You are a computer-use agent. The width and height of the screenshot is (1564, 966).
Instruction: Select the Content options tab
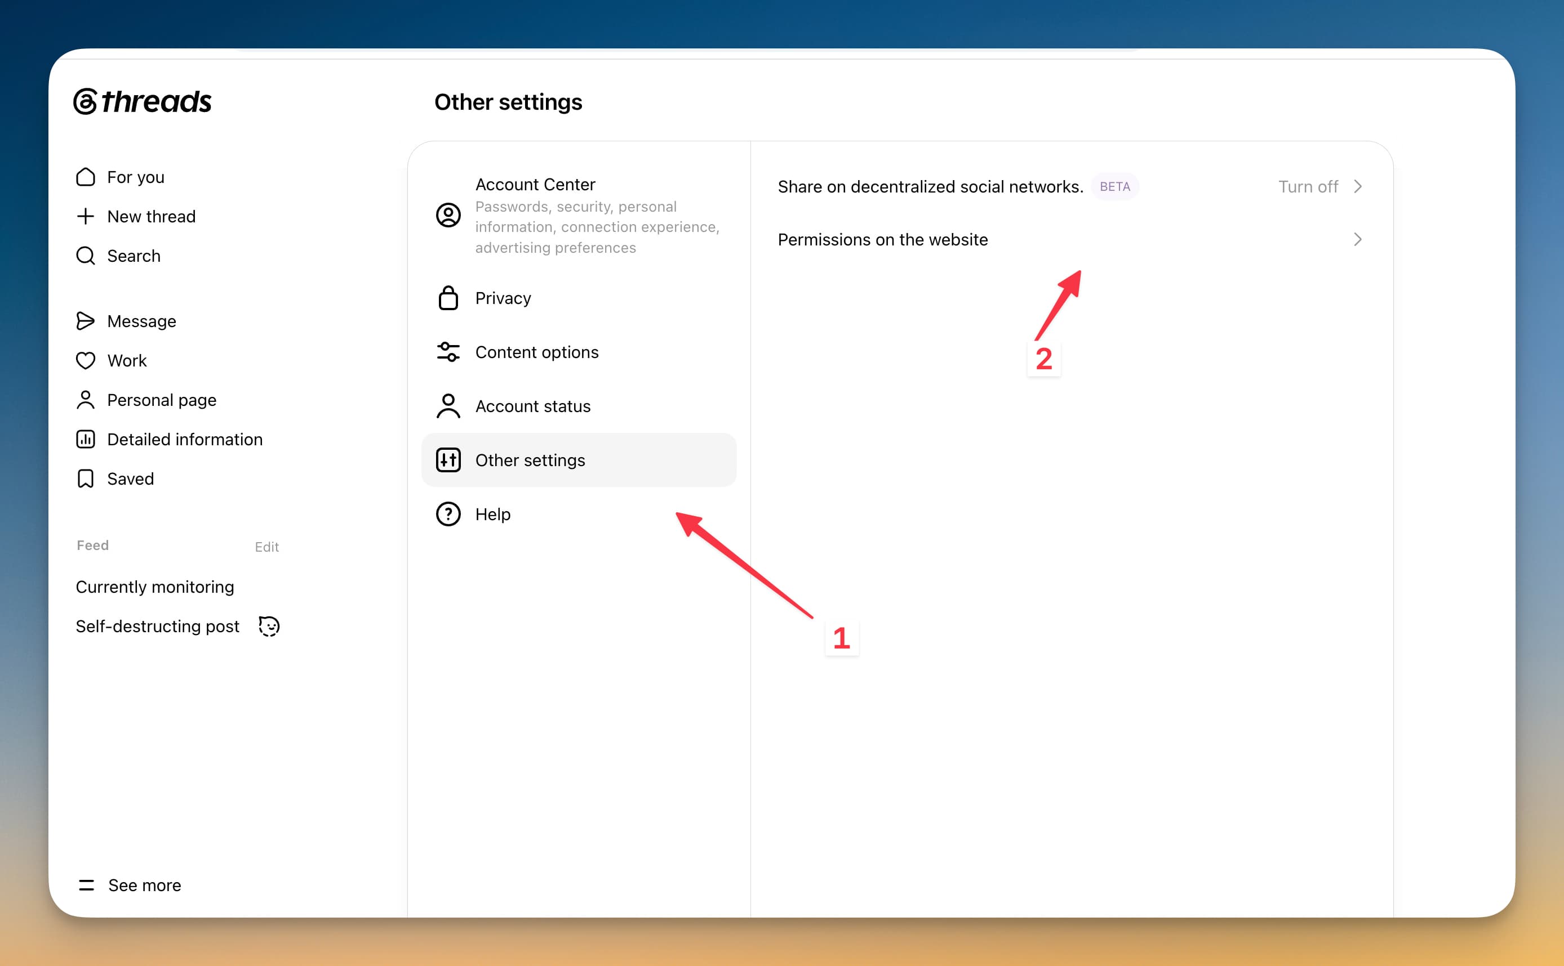(x=579, y=352)
